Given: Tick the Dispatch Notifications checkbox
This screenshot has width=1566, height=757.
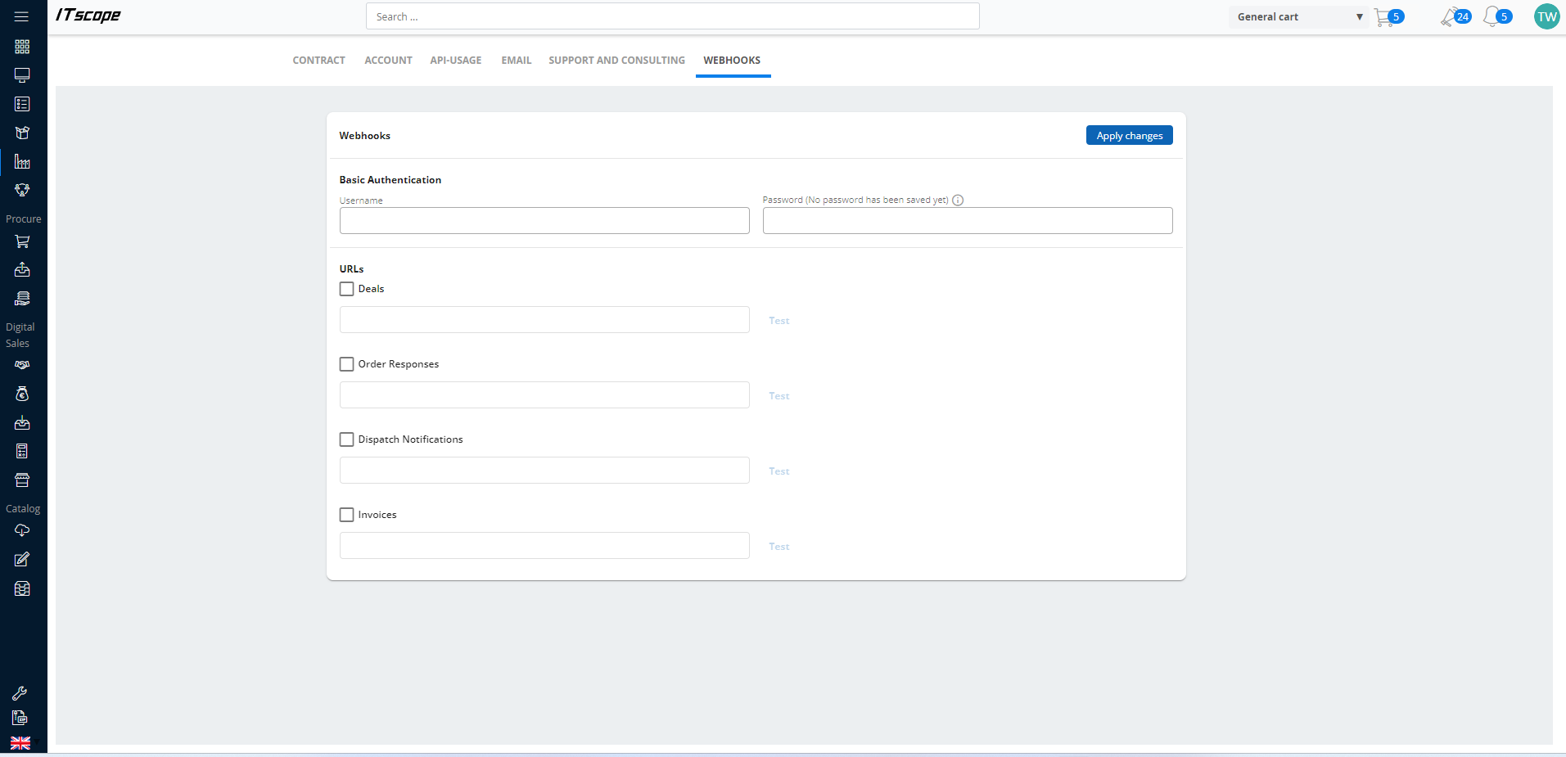Looking at the screenshot, I should pos(347,439).
